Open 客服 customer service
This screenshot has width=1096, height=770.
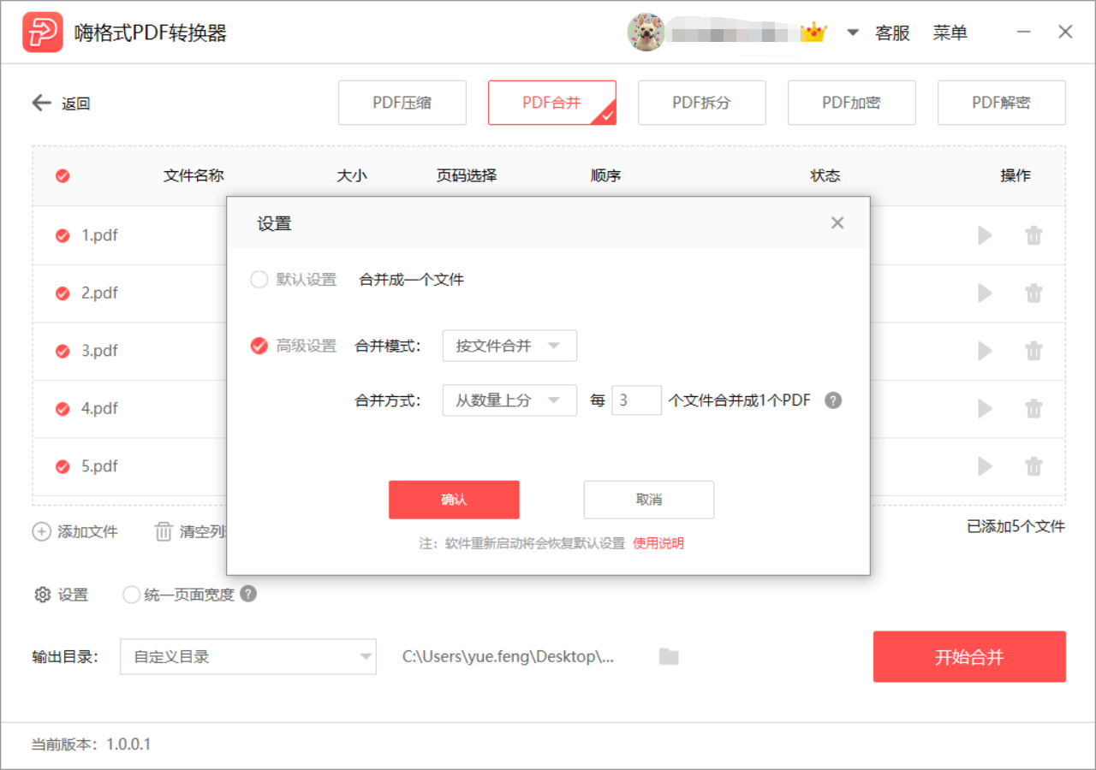click(892, 33)
